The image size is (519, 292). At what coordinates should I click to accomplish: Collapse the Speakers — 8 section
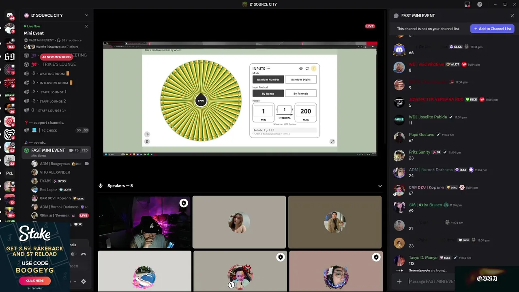[x=380, y=186]
